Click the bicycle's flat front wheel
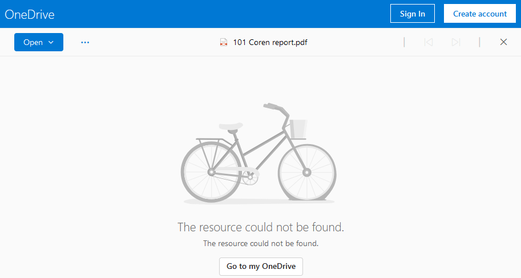This screenshot has height=278, width=521. [x=307, y=173]
